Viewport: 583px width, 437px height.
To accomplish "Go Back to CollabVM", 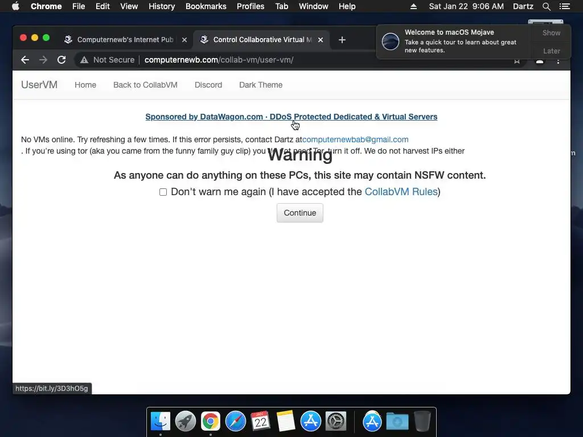I will click(145, 85).
